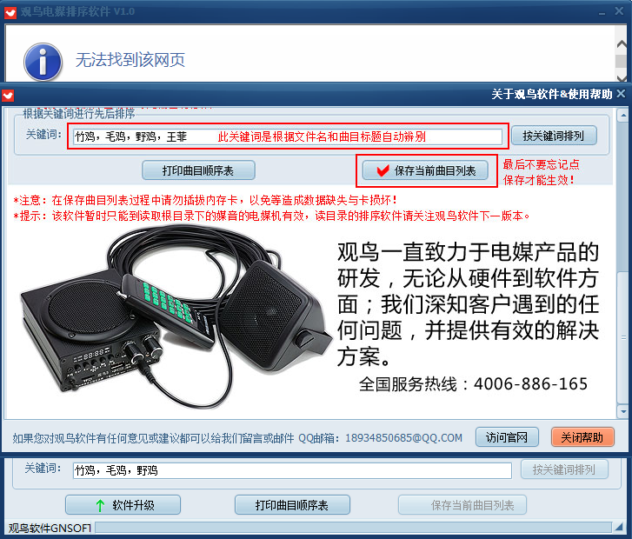Click help panel scrollbar down arrow

[623, 411]
